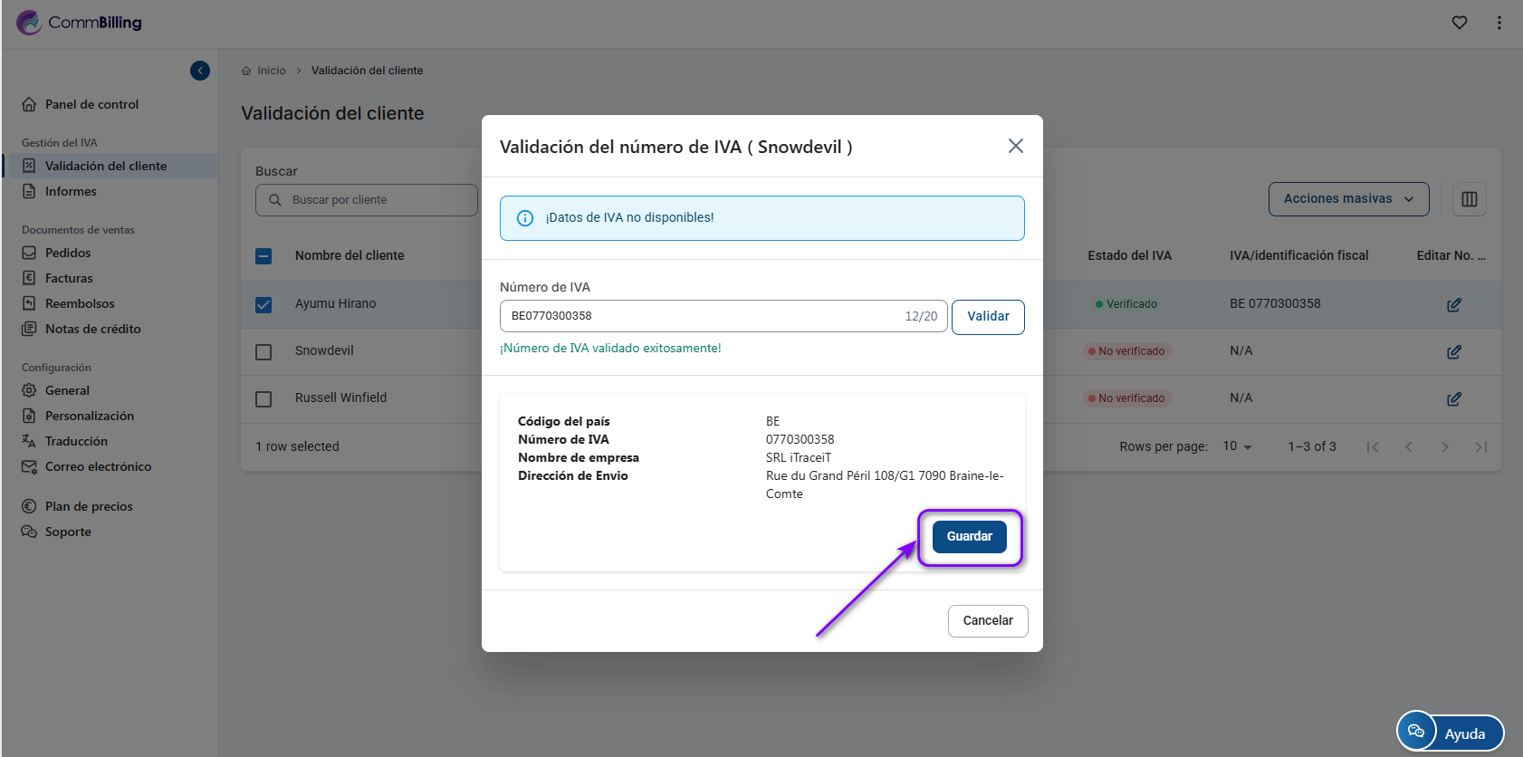Collapse the sidebar with the arrow button

point(200,71)
